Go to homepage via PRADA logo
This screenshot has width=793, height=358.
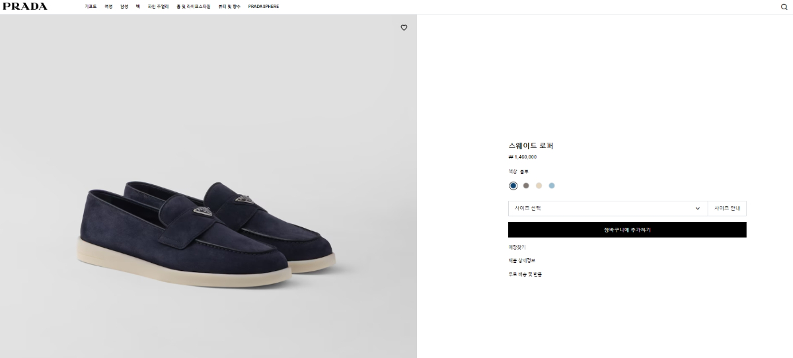(25, 7)
